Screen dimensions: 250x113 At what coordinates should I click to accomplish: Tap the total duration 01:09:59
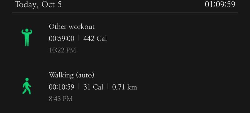220,4
